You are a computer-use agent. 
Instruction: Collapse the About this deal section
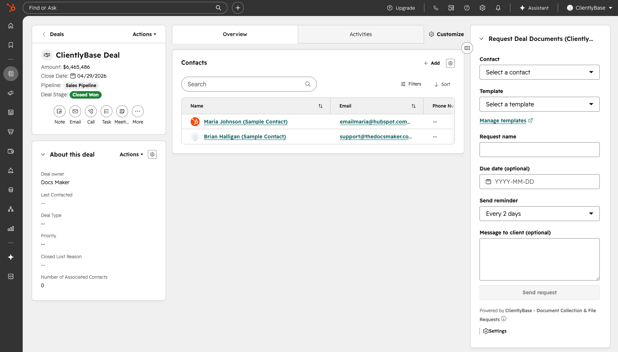(43, 154)
